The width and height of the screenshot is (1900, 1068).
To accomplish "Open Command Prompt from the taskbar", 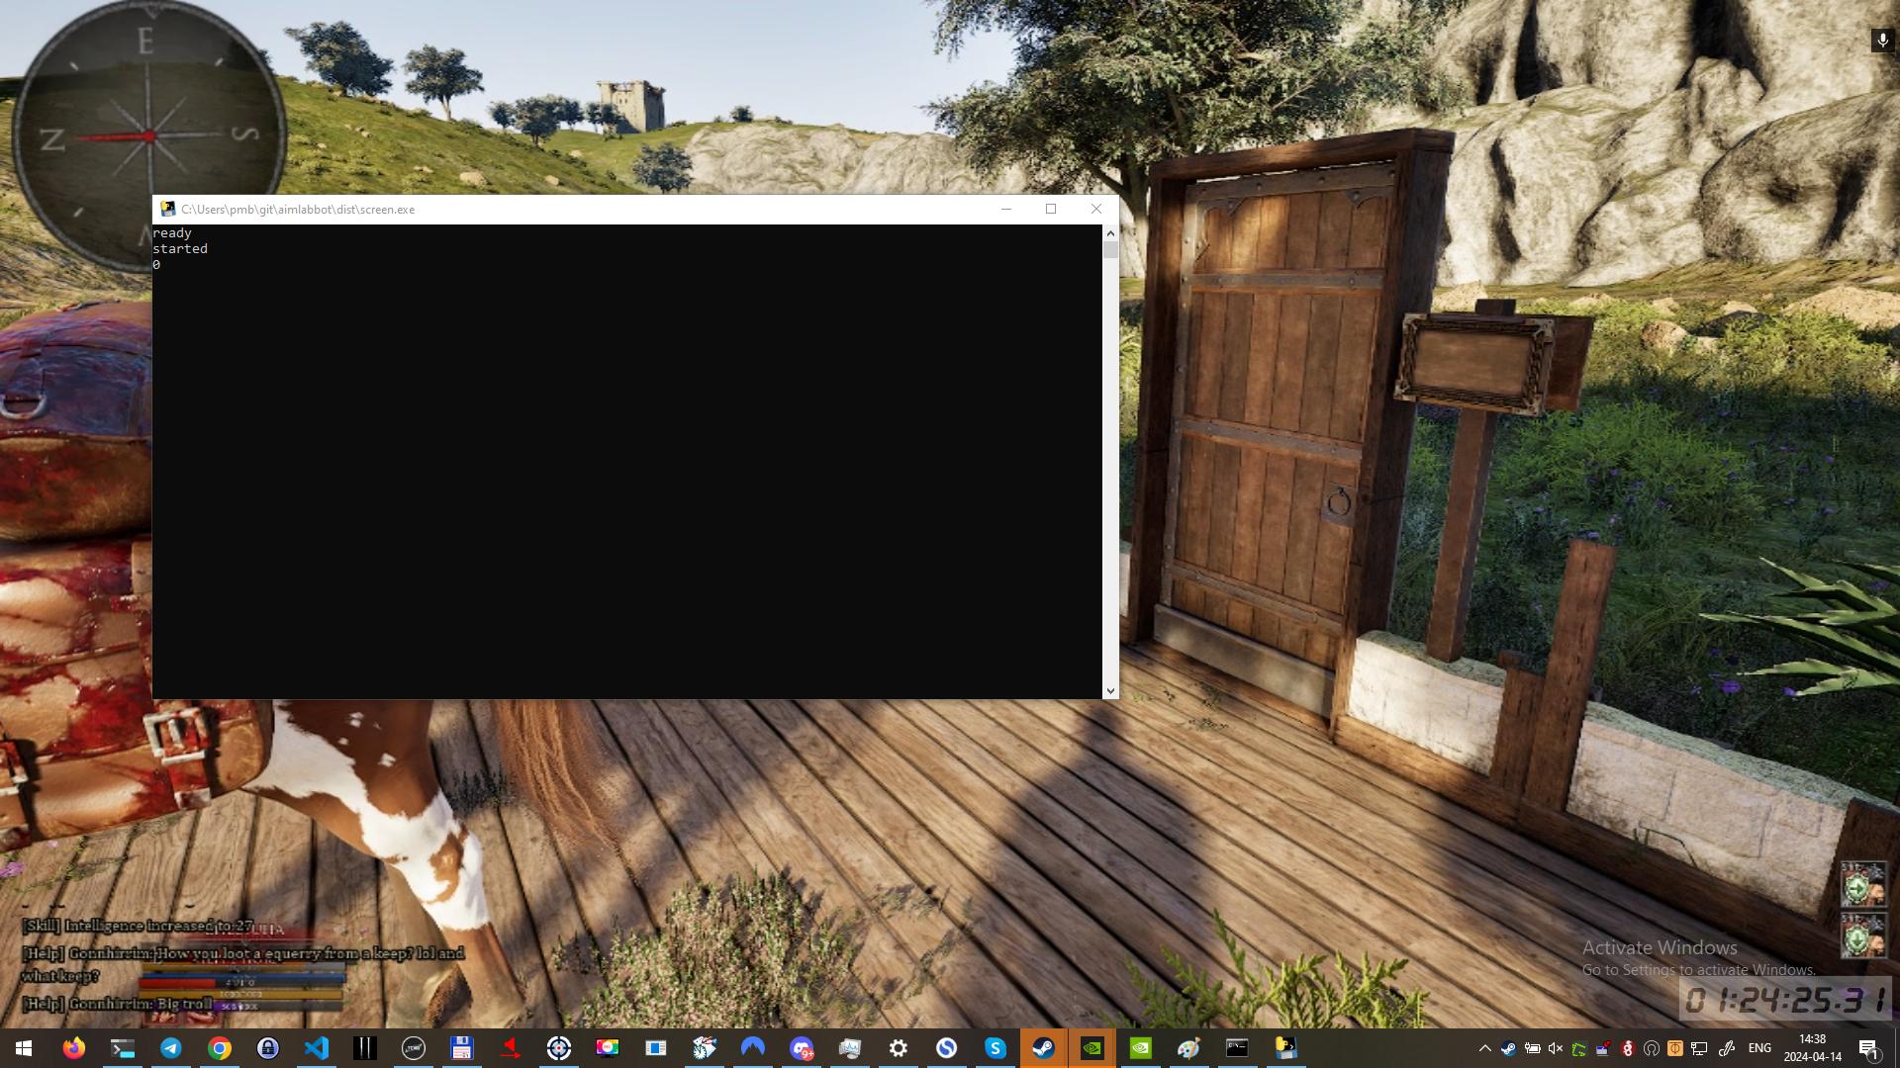I will pyautogui.click(x=1237, y=1048).
